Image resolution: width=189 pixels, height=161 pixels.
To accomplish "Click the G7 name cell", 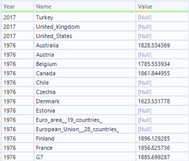I will coord(85,157).
